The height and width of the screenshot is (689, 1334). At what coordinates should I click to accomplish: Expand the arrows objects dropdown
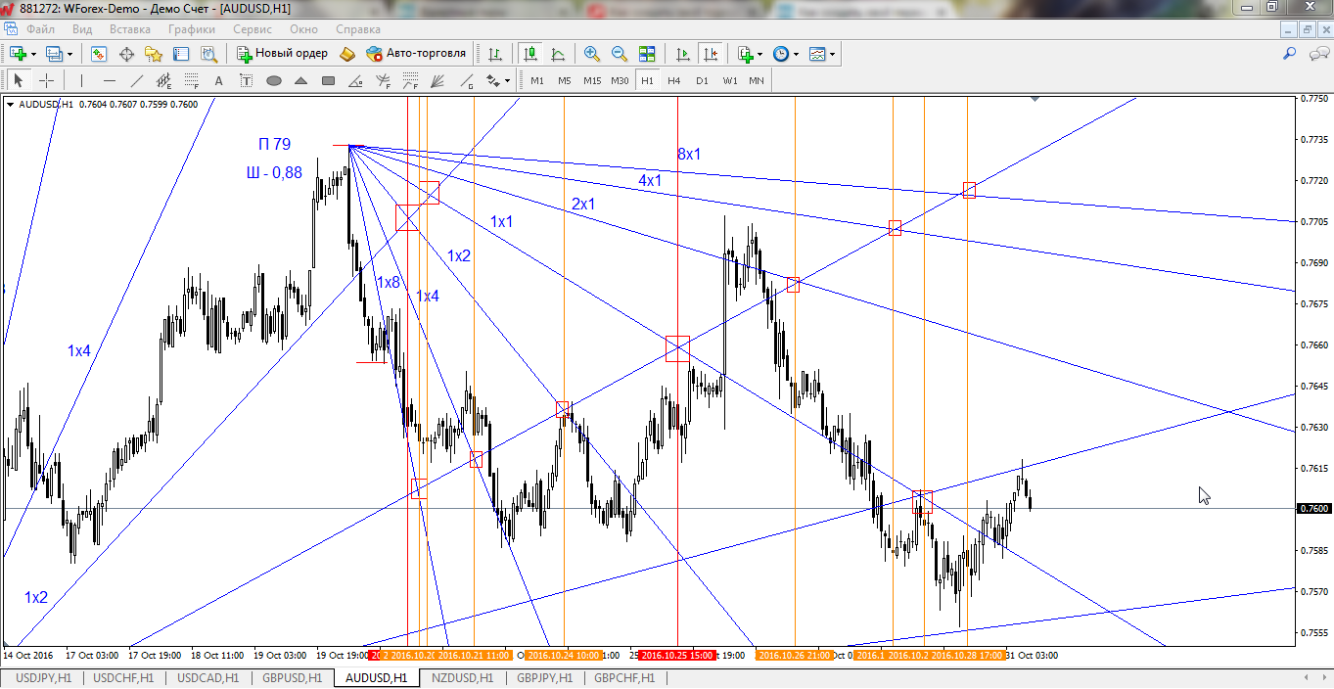(507, 80)
